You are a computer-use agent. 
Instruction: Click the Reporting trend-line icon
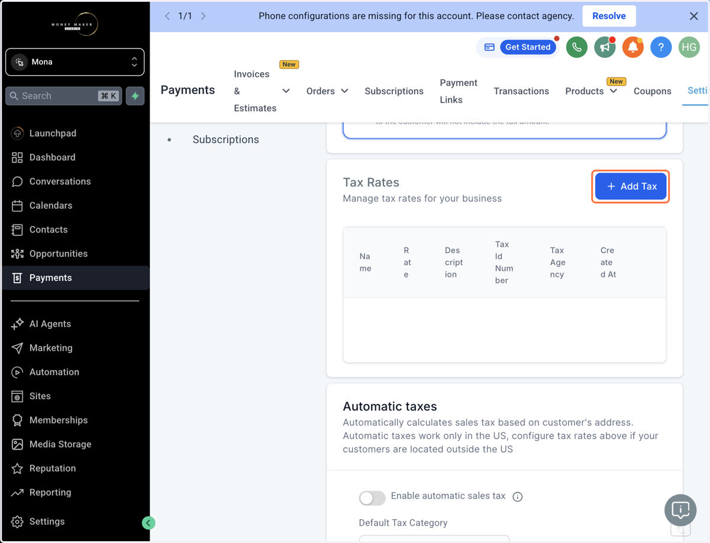[x=17, y=493]
